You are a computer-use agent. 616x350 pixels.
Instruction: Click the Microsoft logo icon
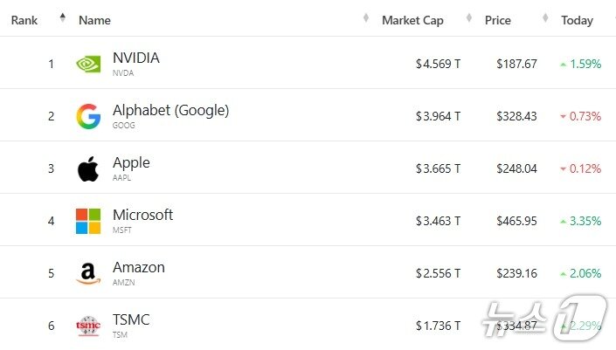88,221
